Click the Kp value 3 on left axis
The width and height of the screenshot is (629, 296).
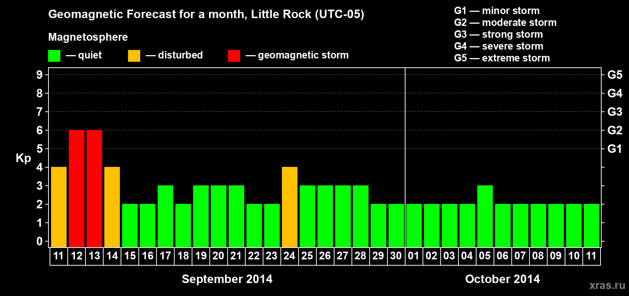click(x=40, y=186)
